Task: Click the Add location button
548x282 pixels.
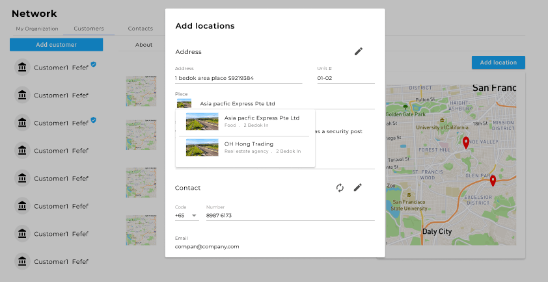Action: [x=498, y=62]
